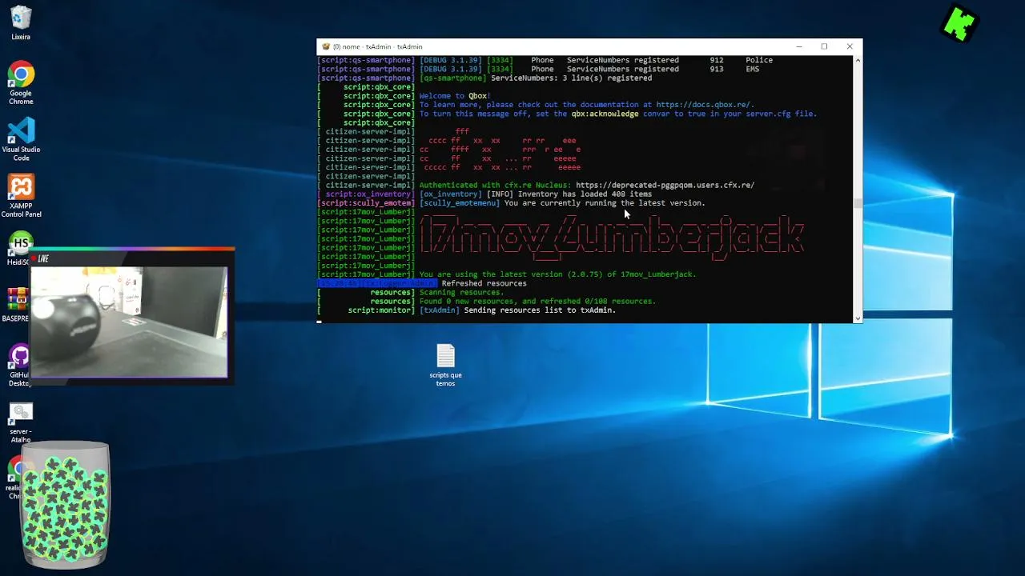The width and height of the screenshot is (1025, 576).
Task: Click the "Inventory has loaded 408 items" line
Action: 585,194
